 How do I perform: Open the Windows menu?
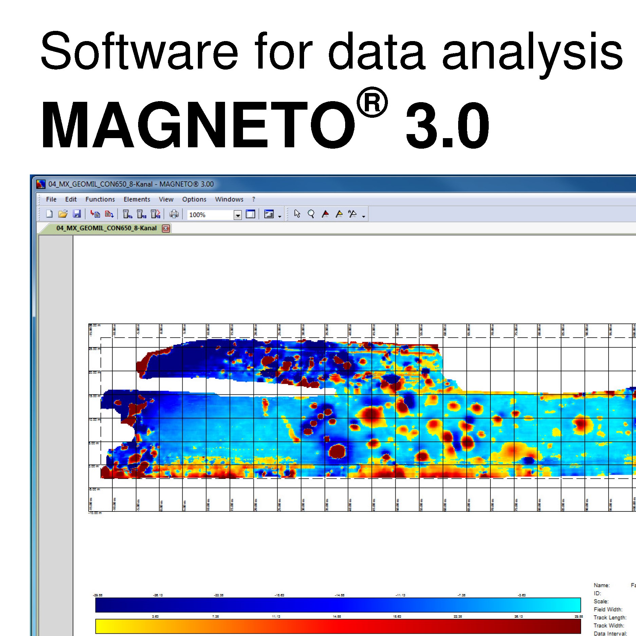tap(229, 199)
